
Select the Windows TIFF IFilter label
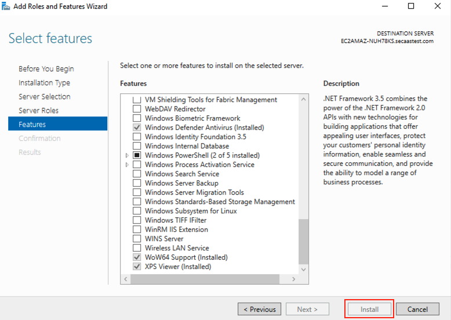tap(176, 220)
